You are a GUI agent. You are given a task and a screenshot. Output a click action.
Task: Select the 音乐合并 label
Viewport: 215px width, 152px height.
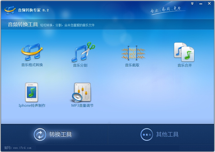point(185,65)
